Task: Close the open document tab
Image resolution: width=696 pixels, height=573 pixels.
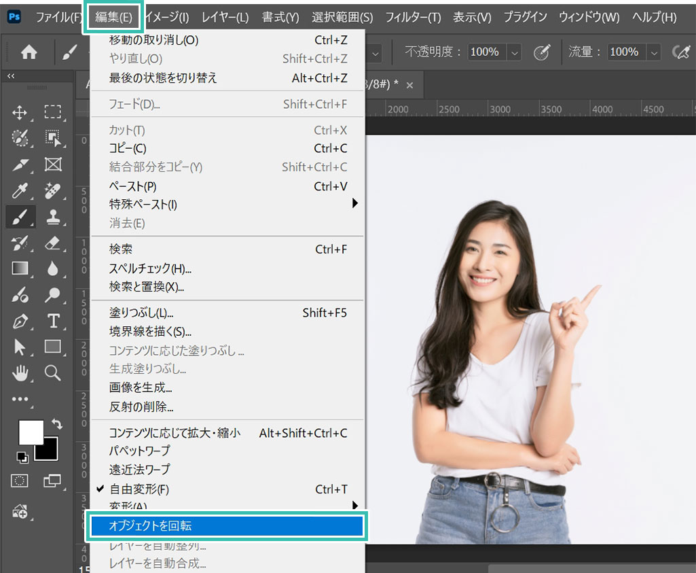Action: [409, 85]
